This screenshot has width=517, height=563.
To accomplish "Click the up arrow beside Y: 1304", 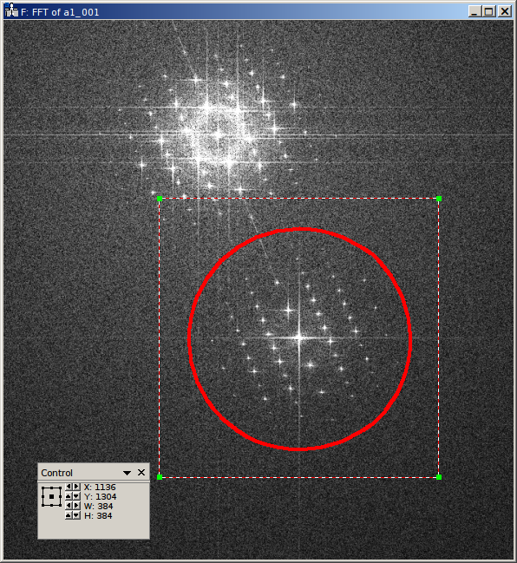I will [69, 496].
